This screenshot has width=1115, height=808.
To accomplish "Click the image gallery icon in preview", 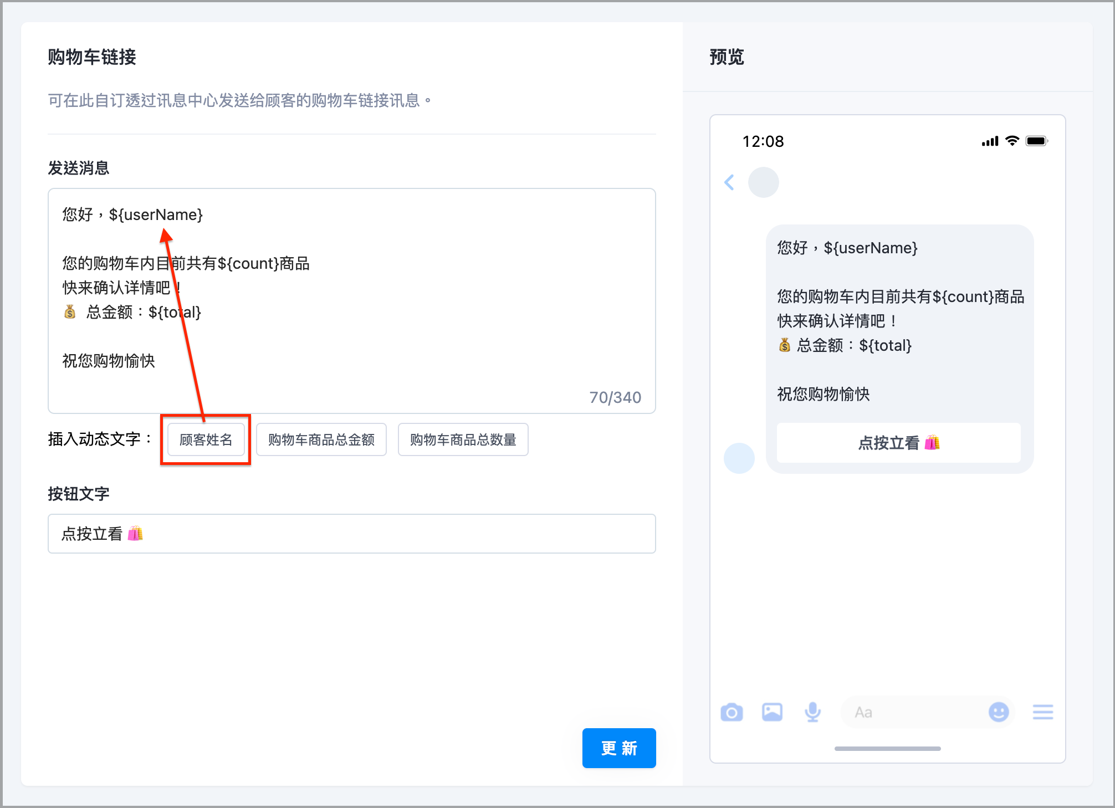I will 772,712.
